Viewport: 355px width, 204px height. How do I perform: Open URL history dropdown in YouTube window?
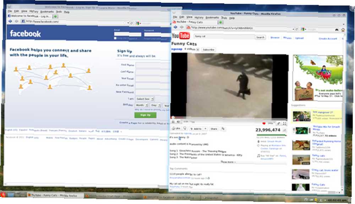[294, 29]
